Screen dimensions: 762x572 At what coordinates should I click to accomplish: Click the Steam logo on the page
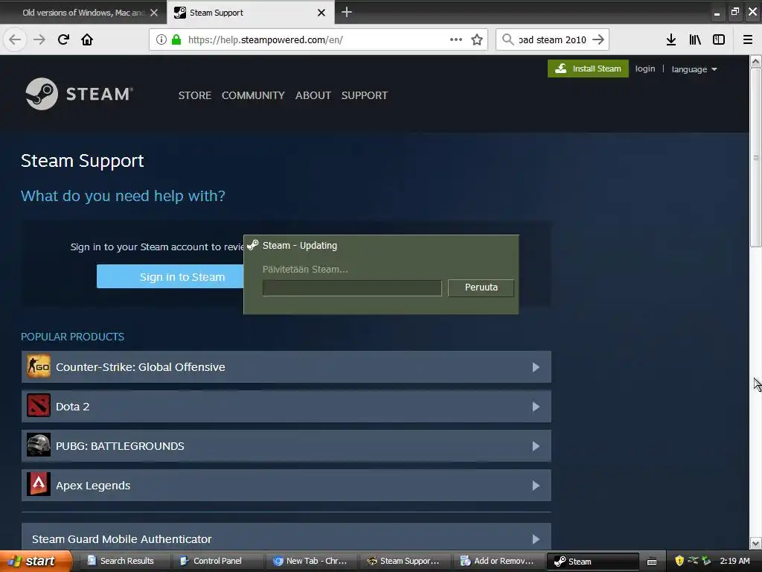tap(79, 94)
